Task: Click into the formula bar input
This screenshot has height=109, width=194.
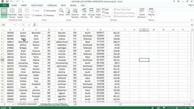Action: click(115, 25)
